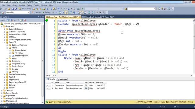
Task: Open the Window menu
Action: [44, 5]
